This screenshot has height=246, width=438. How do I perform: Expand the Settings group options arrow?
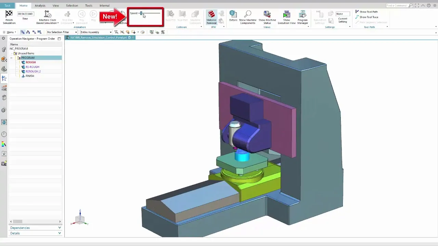pos(350,27)
